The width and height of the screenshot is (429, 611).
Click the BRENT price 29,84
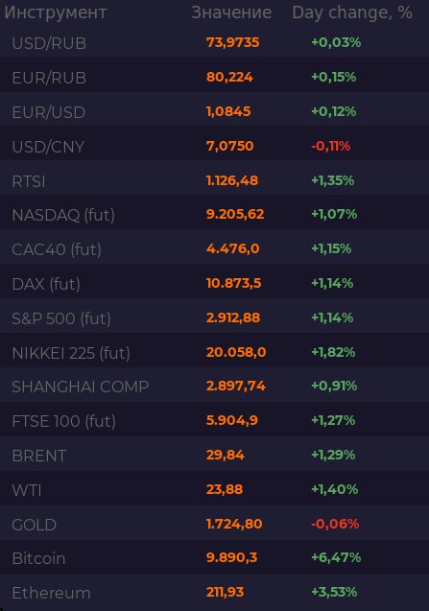pyautogui.click(x=225, y=455)
